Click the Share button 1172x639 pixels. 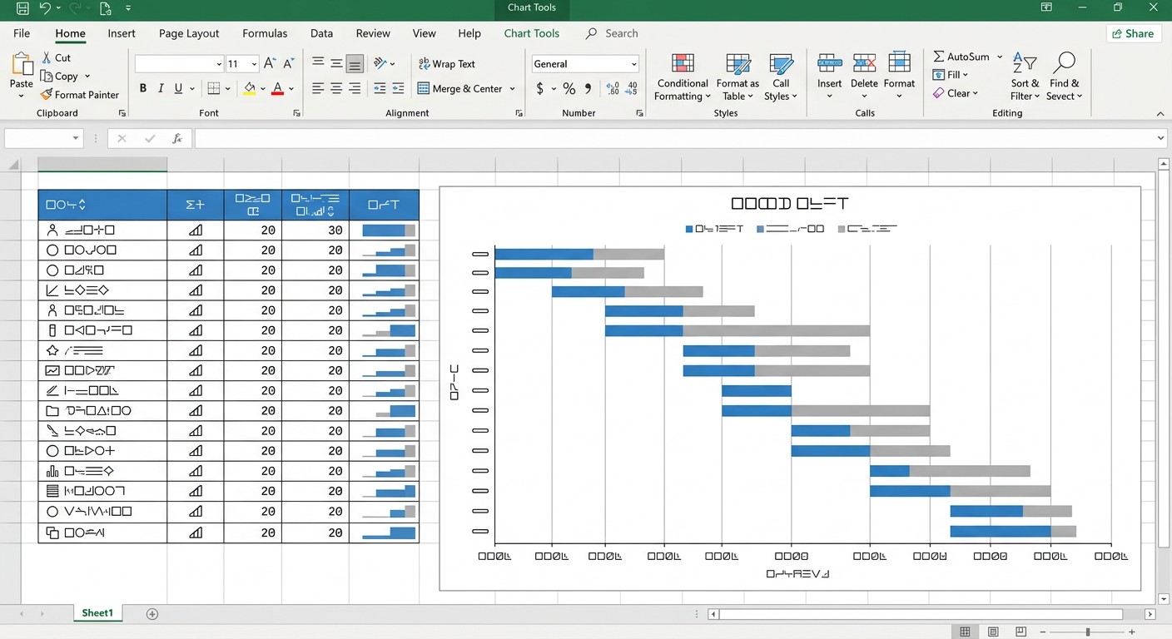pyautogui.click(x=1134, y=33)
